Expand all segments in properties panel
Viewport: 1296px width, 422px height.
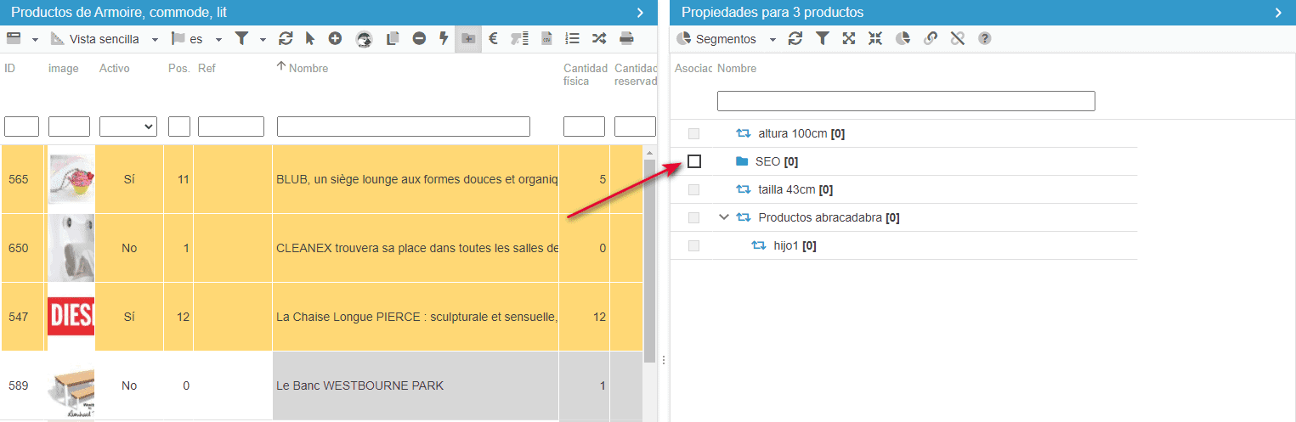tap(848, 39)
